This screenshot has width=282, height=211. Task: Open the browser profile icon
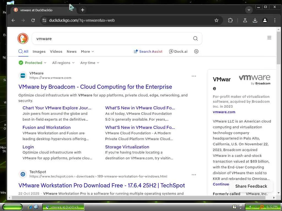click(x=265, y=20)
